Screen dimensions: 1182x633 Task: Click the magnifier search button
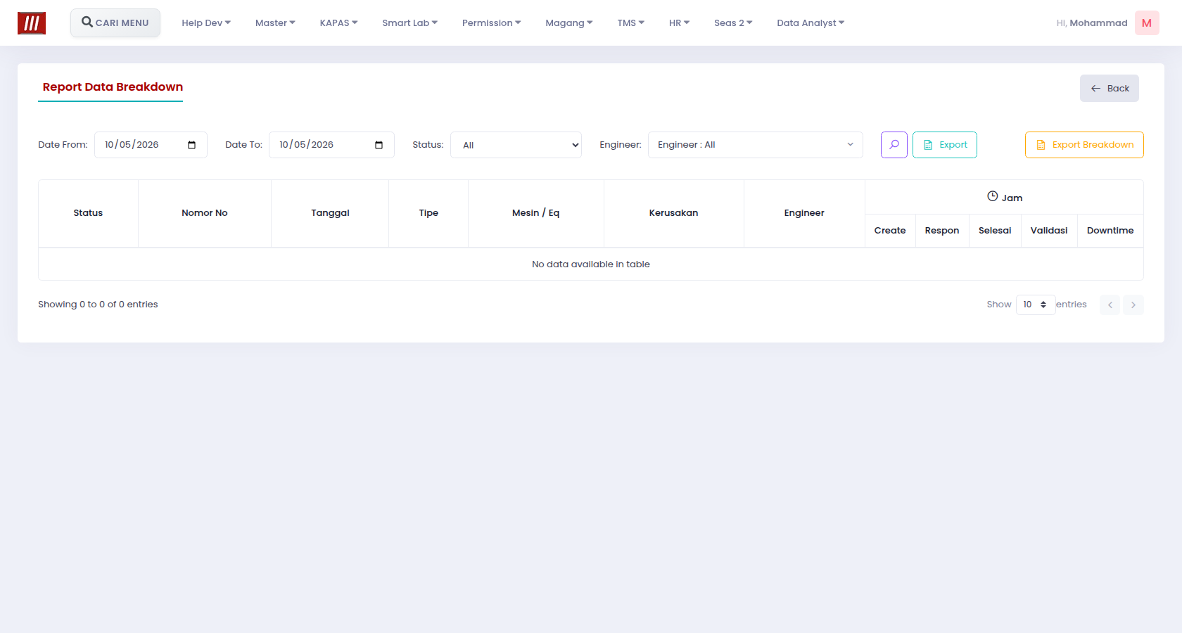[894, 145]
